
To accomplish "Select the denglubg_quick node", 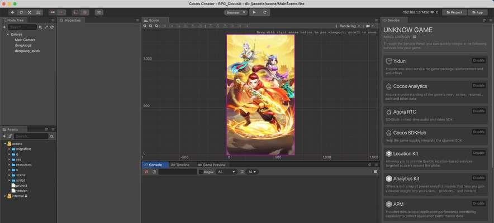I will [27, 51].
